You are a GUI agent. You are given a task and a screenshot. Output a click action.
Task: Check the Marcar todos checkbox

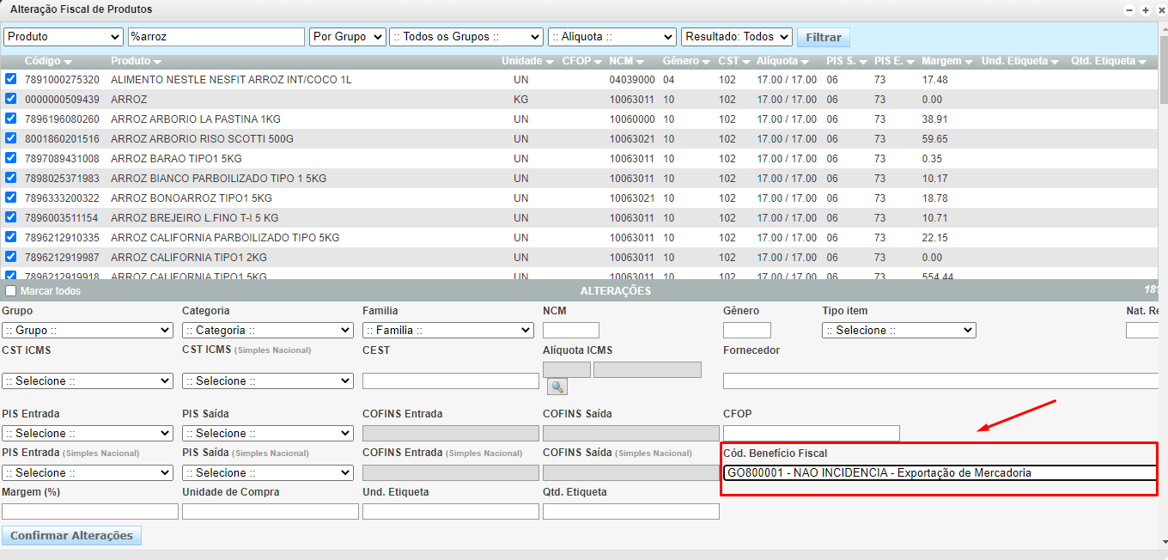[x=11, y=291]
